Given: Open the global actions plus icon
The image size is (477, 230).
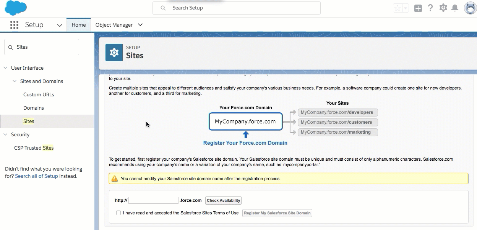Looking at the screenshot, I should point(418,8).
